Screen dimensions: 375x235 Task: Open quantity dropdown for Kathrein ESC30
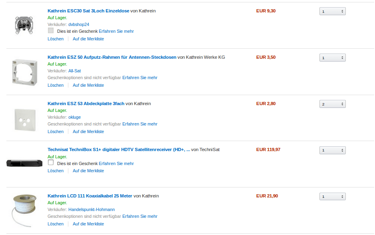pyautogui.click(x=332, y=12)
